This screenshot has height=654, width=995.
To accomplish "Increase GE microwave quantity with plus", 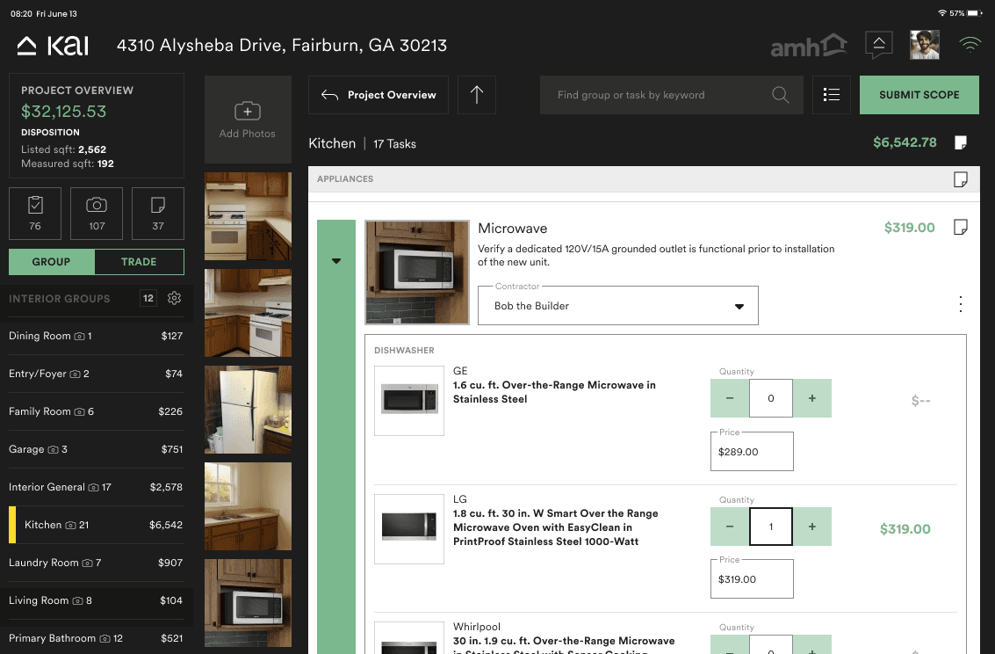I will coord(812,398).
